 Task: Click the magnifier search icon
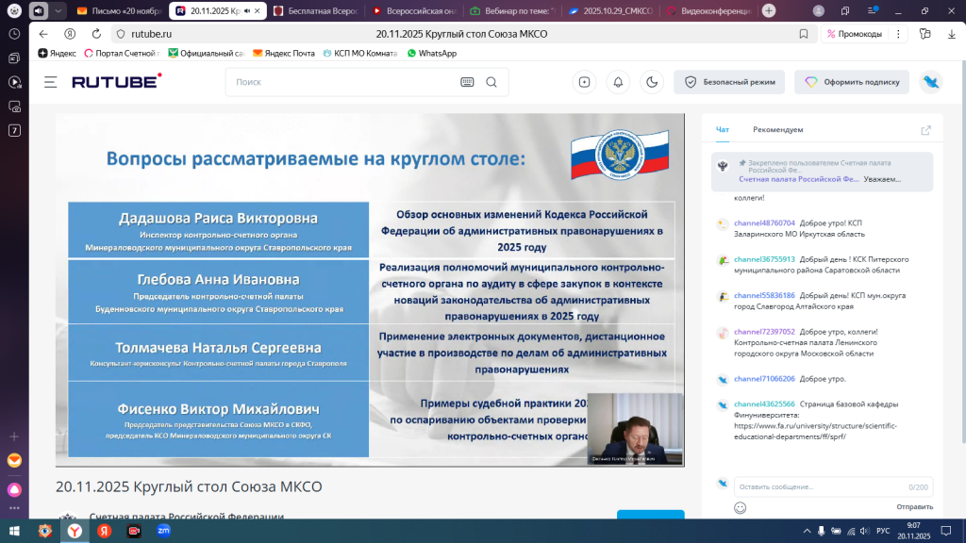(x=491, y=82)
